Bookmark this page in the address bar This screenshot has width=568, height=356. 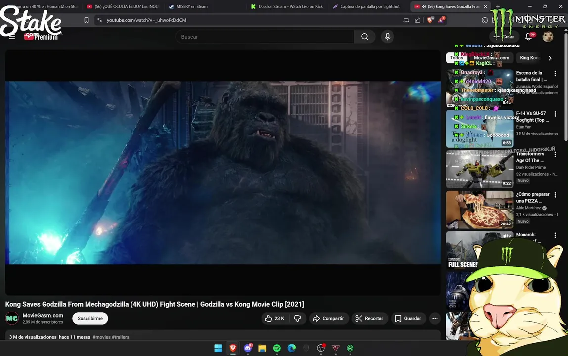(87, 20)
